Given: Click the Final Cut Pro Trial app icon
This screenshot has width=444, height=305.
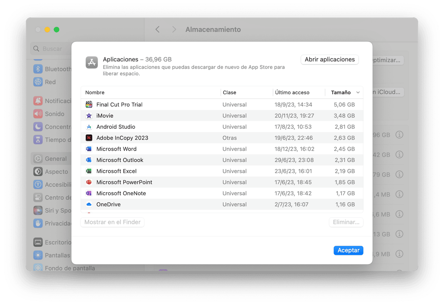Looking at the screenshot, I should [89, 105].
